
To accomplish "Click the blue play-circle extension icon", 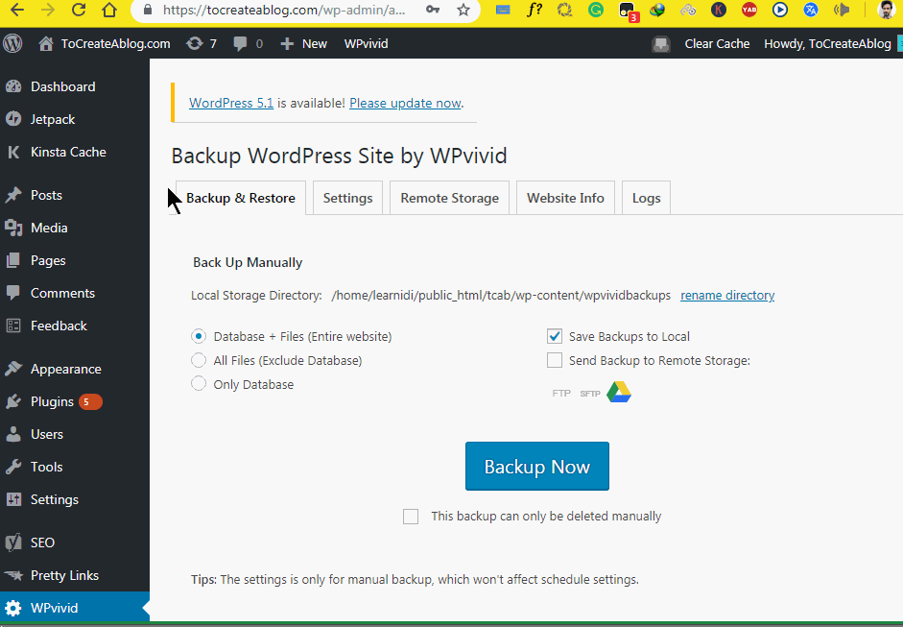I will pos(780,10).
